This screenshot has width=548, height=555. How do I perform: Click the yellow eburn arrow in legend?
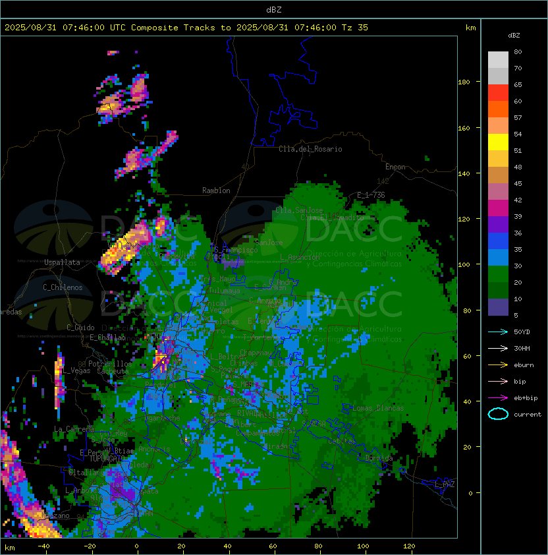[498, 365]
